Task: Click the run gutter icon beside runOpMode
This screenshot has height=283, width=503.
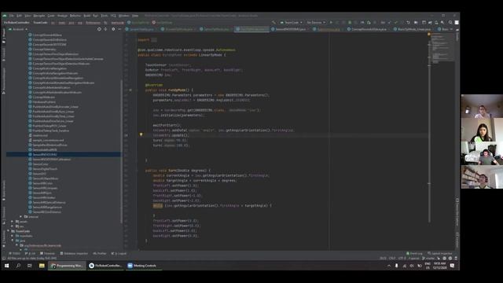Action: [130, 90]
